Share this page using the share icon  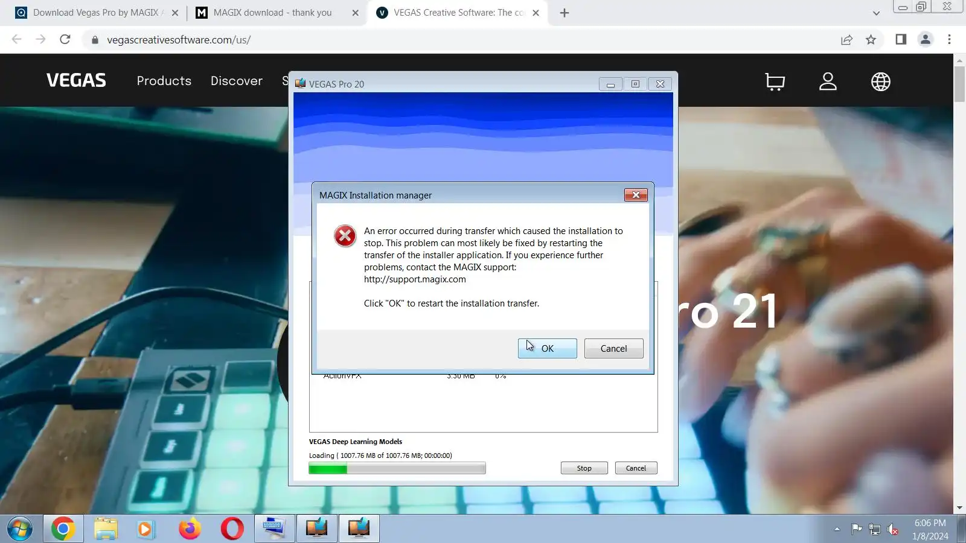click(x=846, y=40)
